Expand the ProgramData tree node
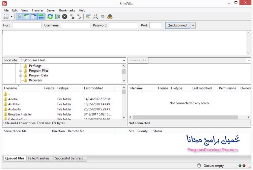The width and height of the screenshot is (253, 170). 21,76
